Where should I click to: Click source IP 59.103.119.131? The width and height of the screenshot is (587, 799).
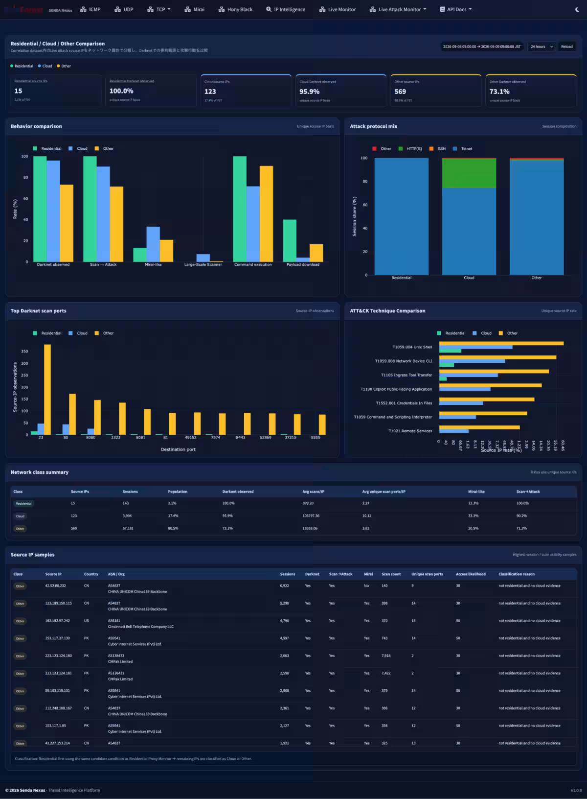[x=57, y=691]
